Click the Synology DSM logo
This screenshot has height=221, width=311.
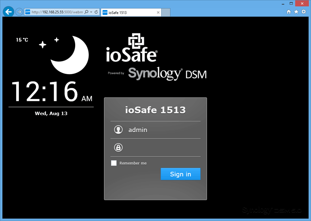tap(167, 74)
